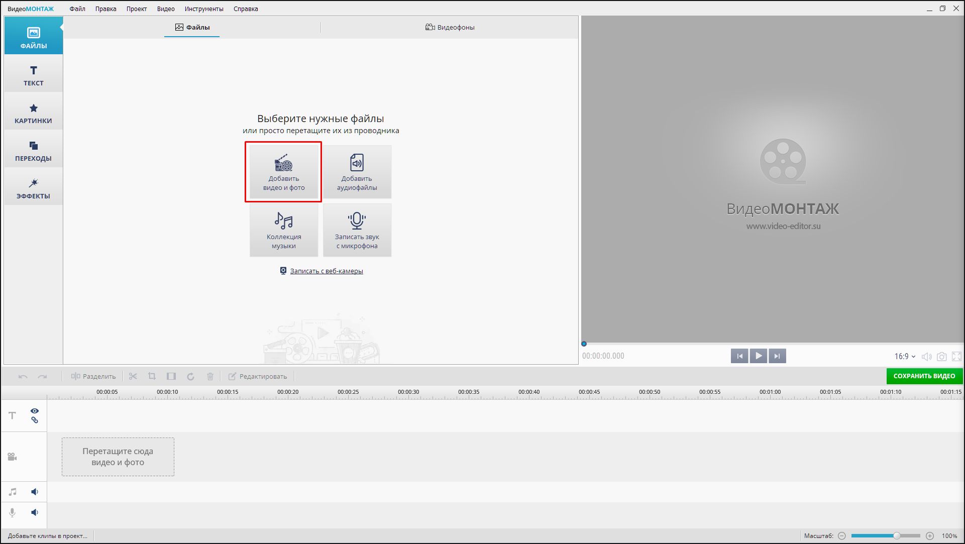Click the 00:00:00.000 timecode display
965x544 pixels.
click(603, 356)
